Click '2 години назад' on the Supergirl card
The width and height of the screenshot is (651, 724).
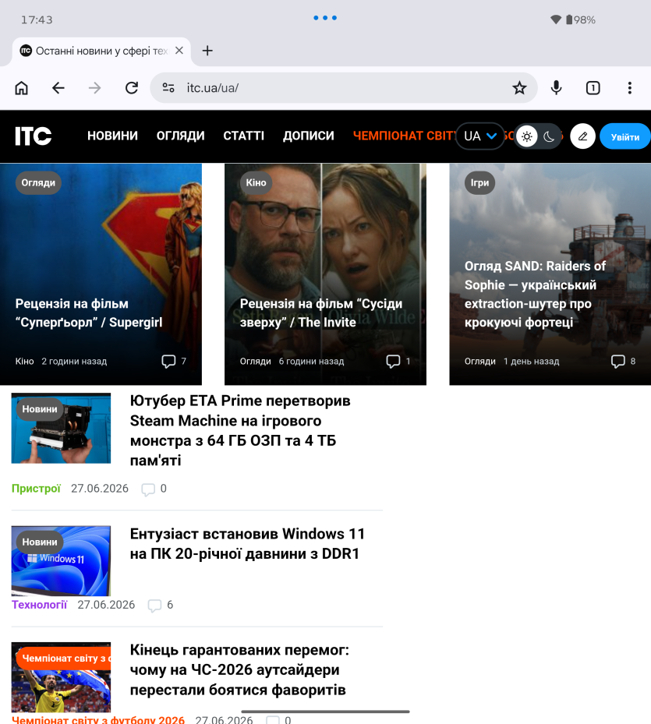pyautogui.click(x=74, y=361)
